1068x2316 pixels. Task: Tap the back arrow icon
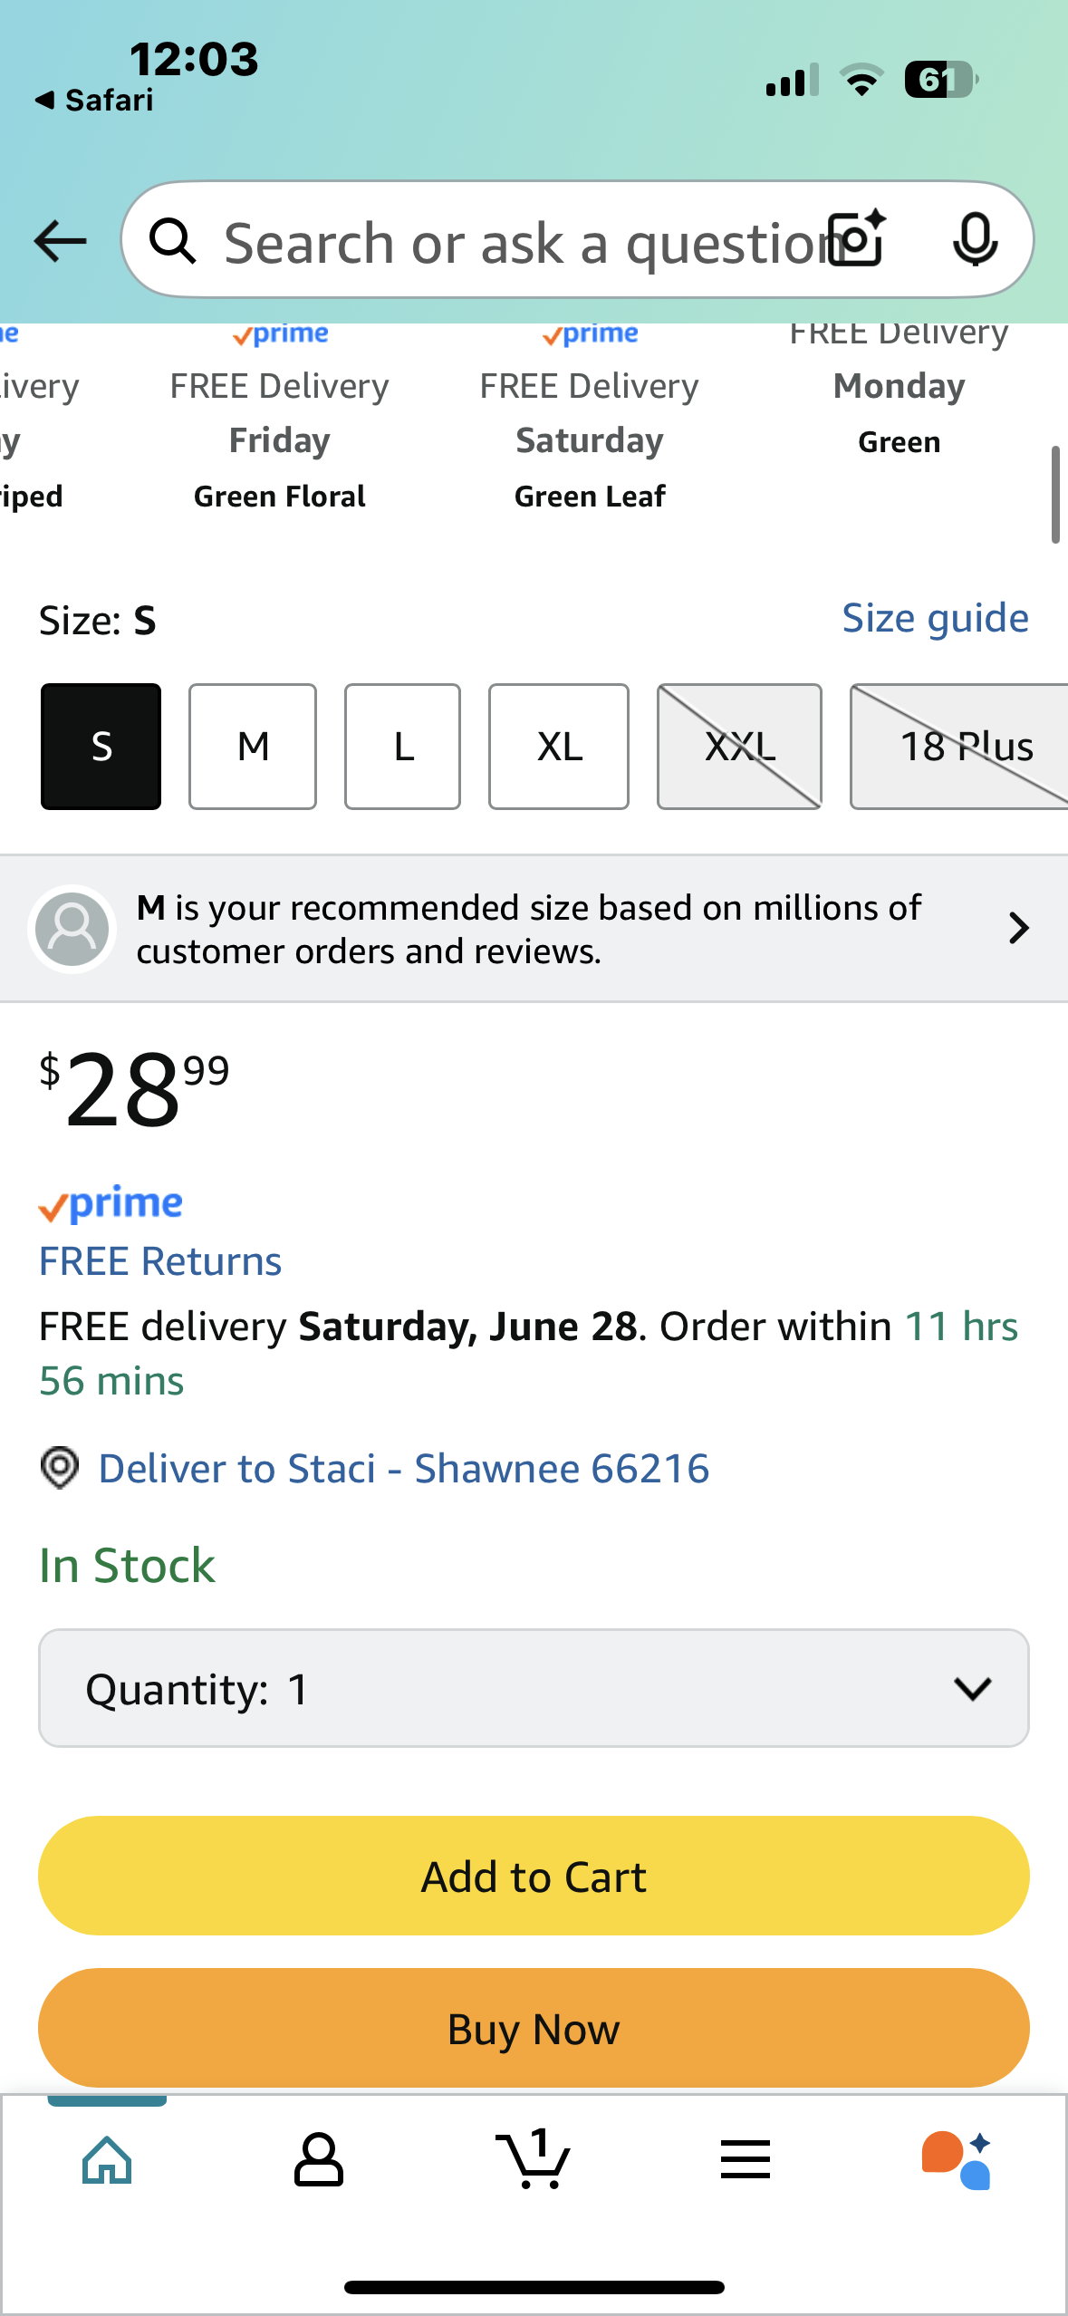tap(60, 241)
